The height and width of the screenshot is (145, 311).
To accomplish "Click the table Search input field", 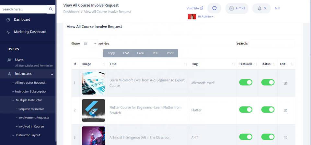I will pos(272,44).
